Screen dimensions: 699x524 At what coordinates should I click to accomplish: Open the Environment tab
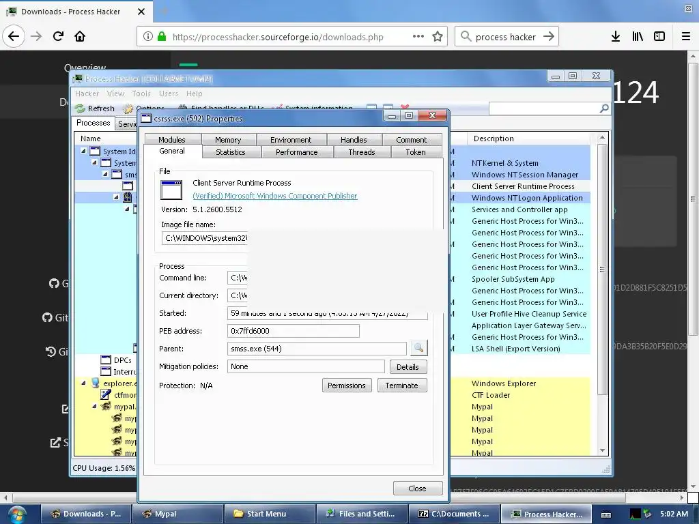(x=291, y=139)
